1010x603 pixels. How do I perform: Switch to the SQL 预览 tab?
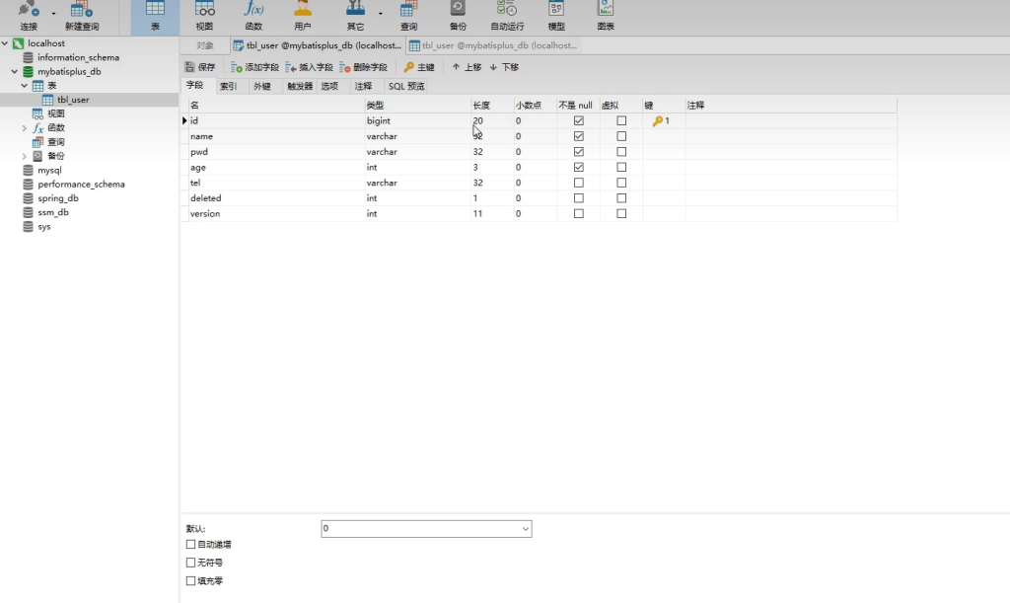[x=406, y=87]
